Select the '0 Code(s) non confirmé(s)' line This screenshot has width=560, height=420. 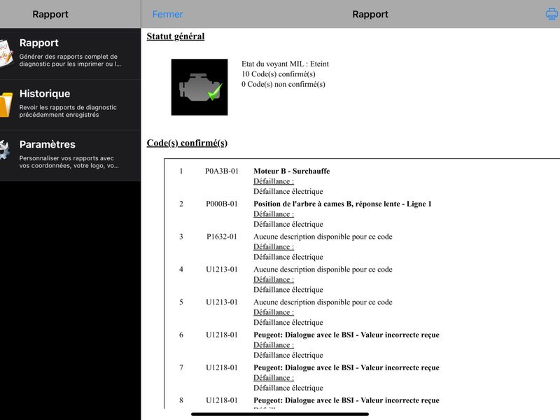click(x=283, y=84)
